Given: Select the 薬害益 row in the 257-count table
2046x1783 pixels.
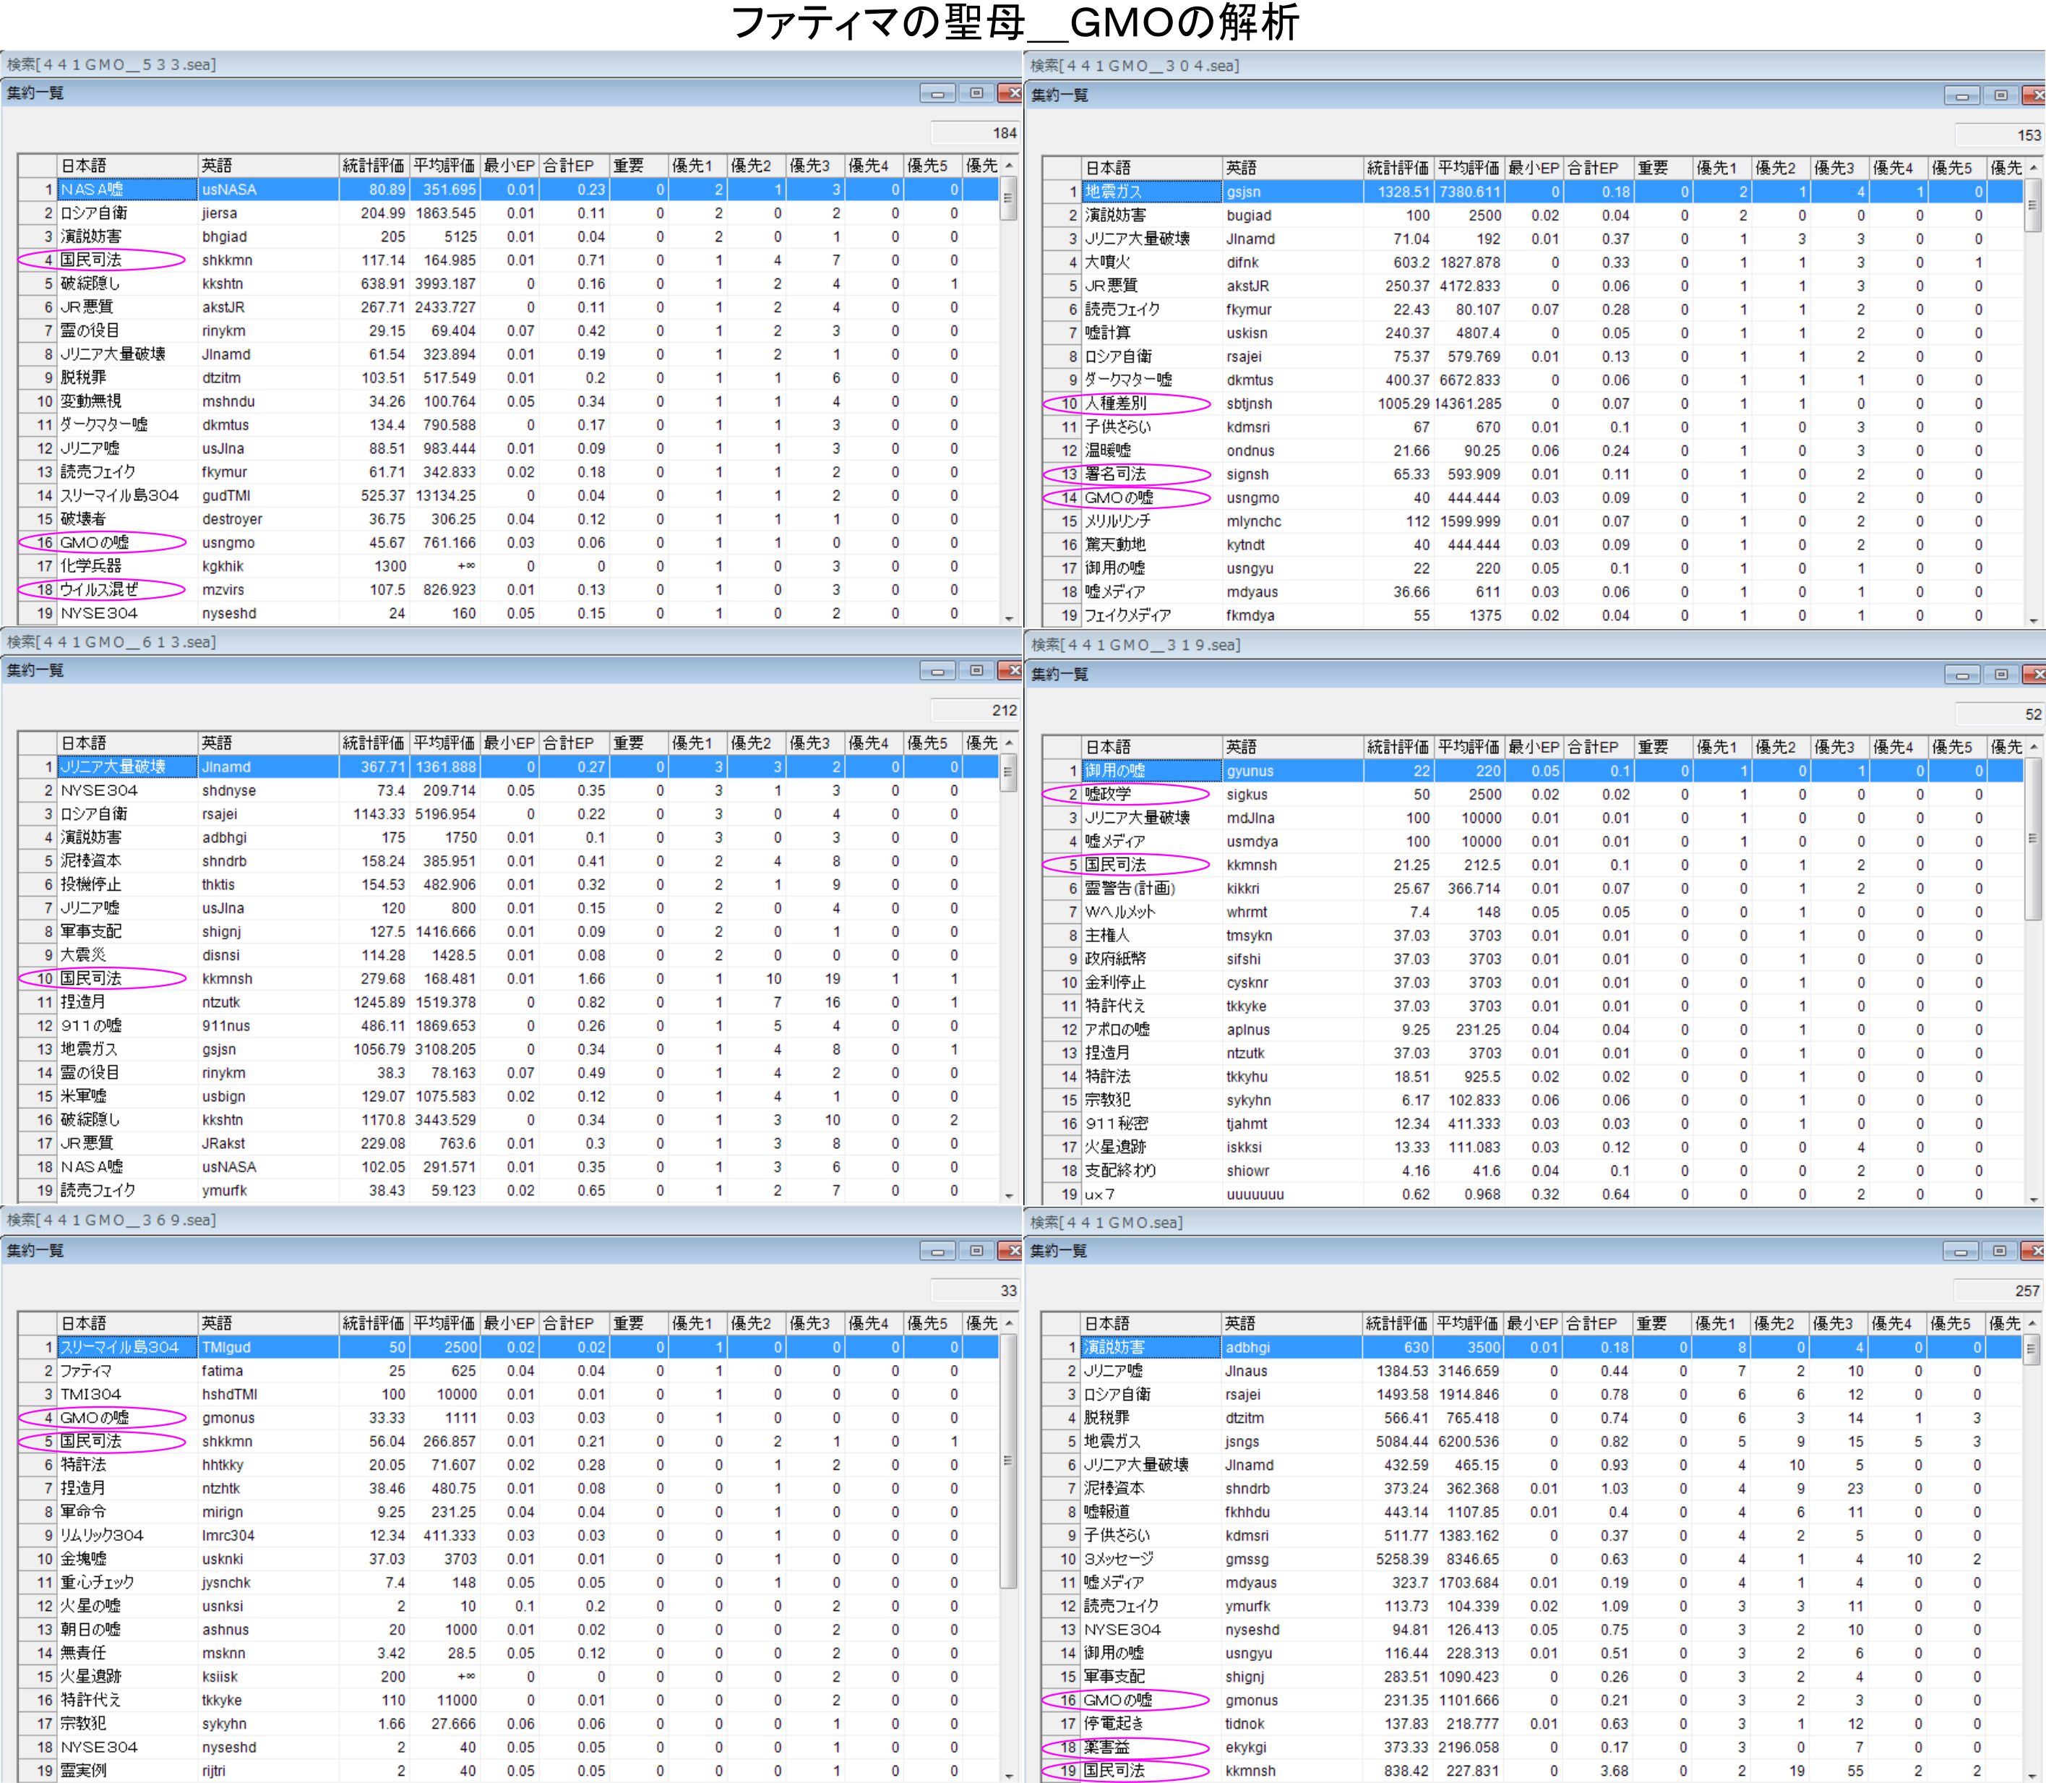Looking at the screenshot, I should click(x=1106, y=1747).
